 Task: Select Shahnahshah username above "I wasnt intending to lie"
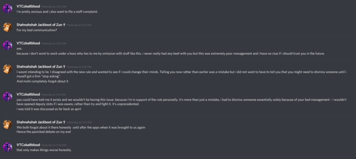(39, 67)
